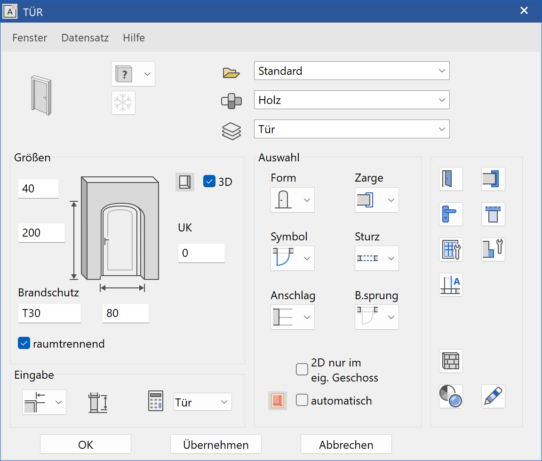Toggle the 3D checkbox
Image resolution: width=542 pixels, height=461 pixels.
pos(209,182)
